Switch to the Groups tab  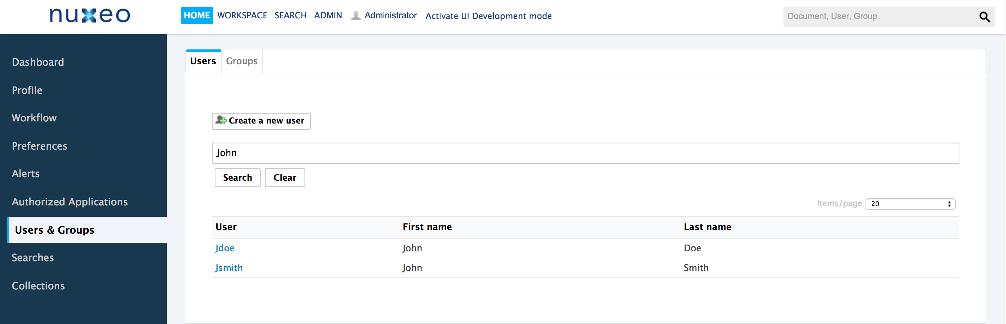click(242, 61)
